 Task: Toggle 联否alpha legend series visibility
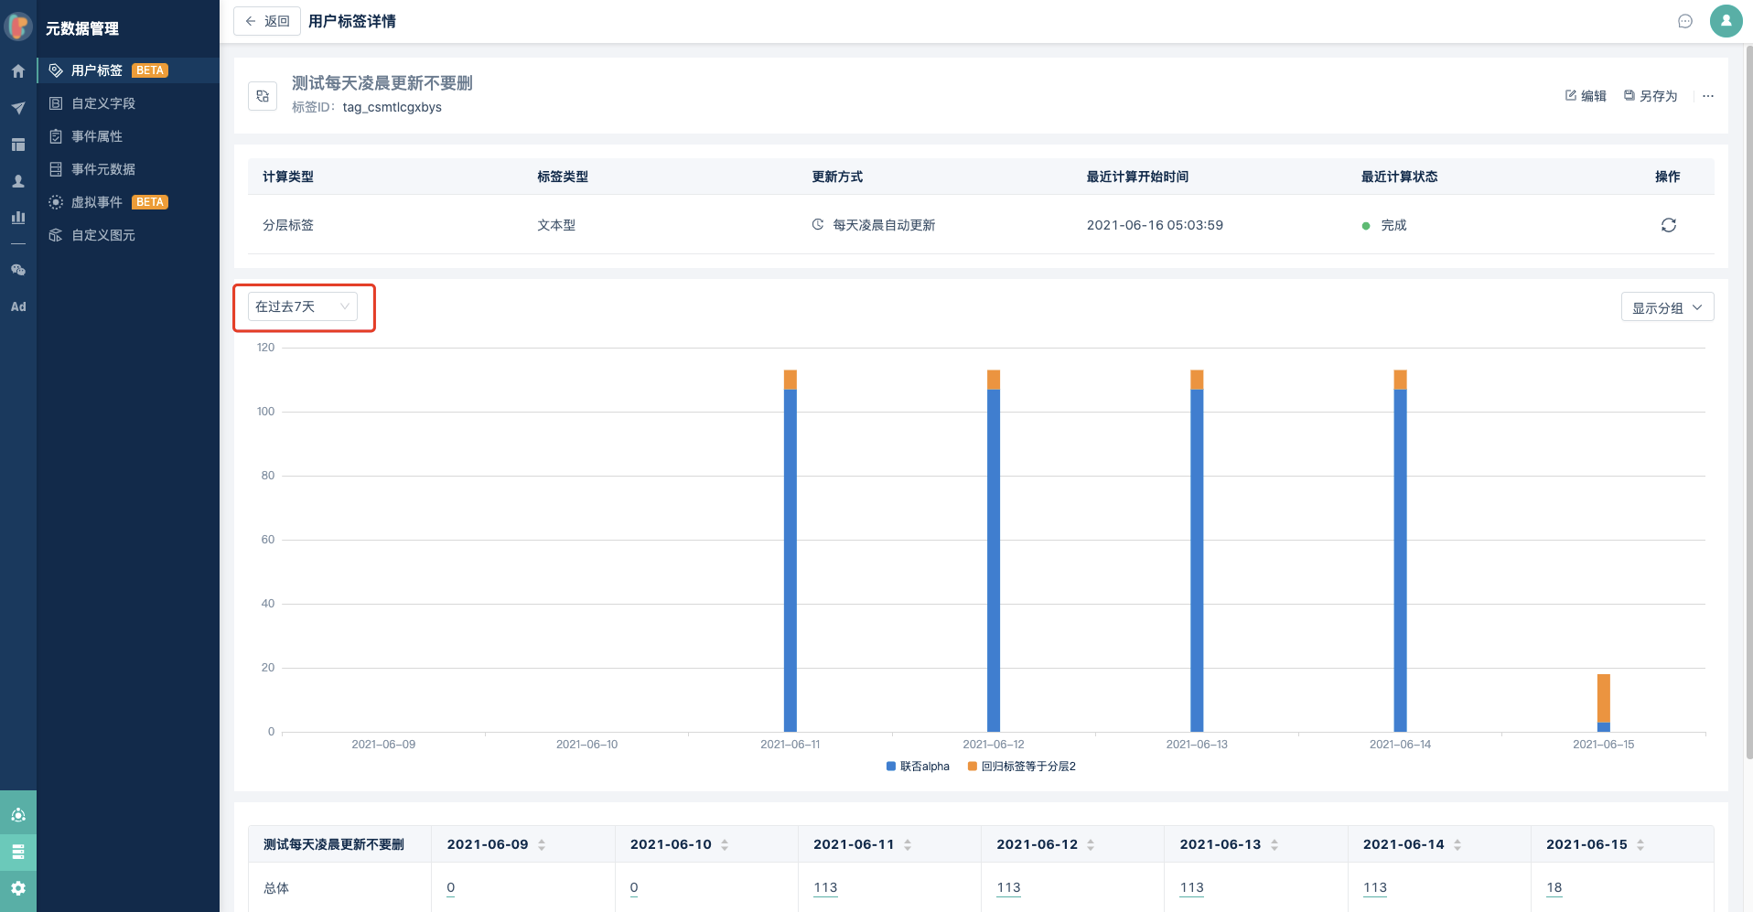[x=918, y=767]
